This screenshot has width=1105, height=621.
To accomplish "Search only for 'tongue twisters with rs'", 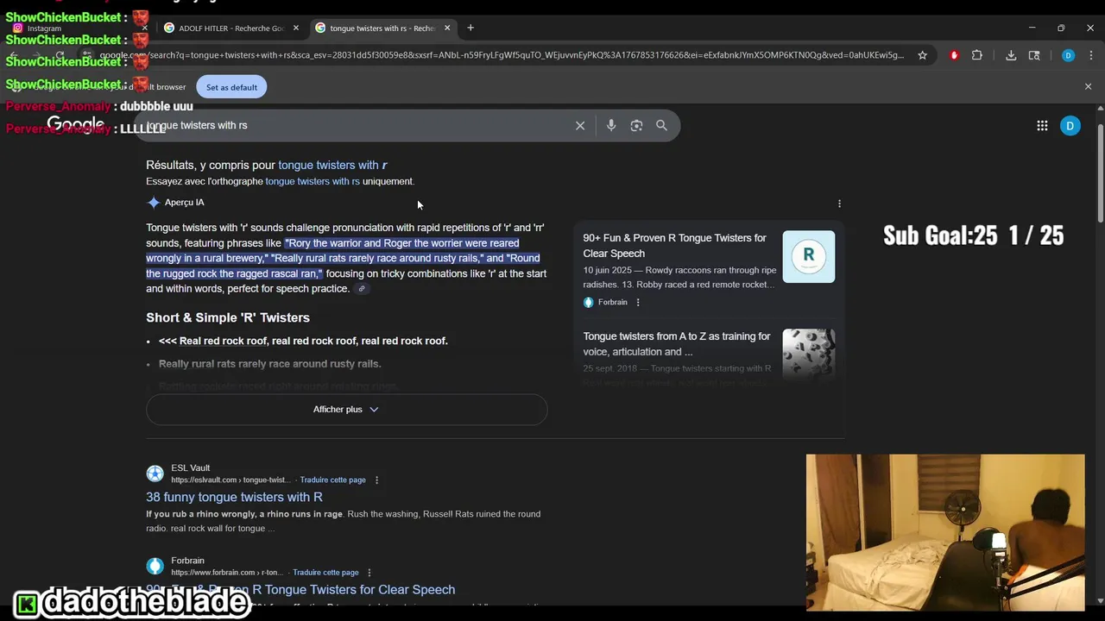I will [313, 181].
